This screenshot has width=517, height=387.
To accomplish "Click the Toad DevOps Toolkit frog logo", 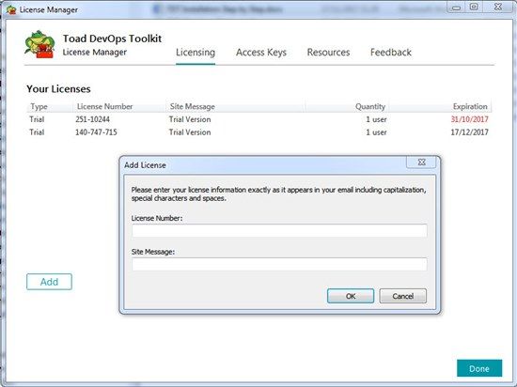I will coord(39,44).
